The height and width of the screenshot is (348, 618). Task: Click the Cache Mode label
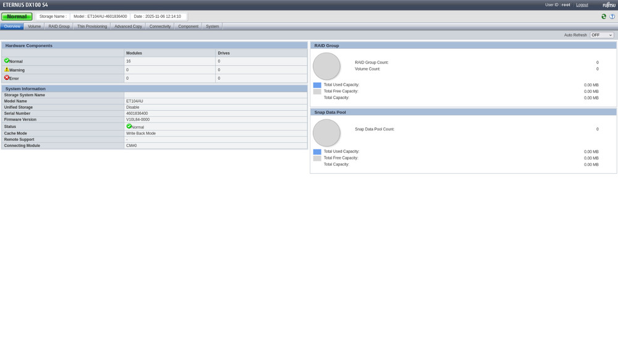[15, 134]
